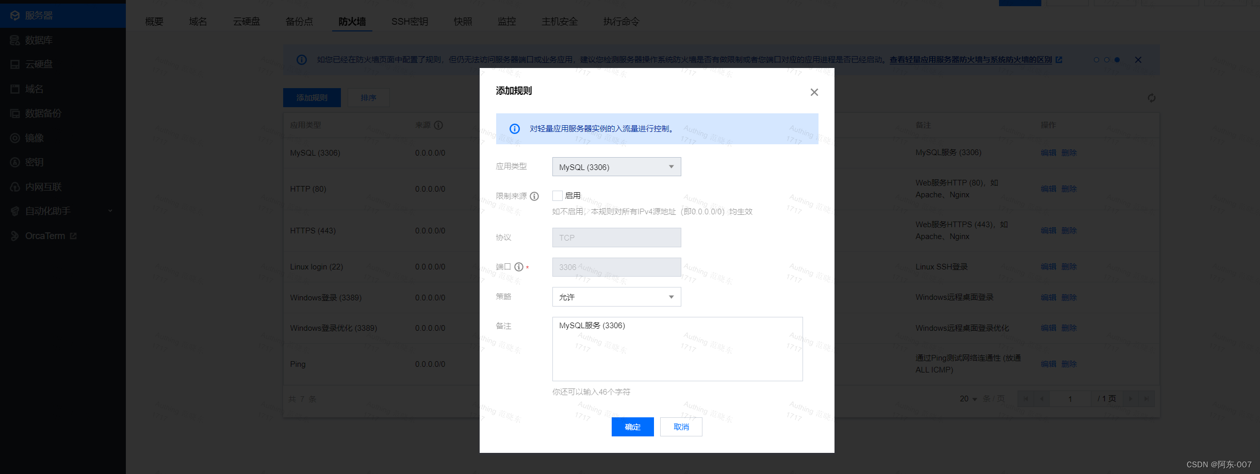
Task: Switch to the 云硬盘 tab
Action: pos(247,22)
